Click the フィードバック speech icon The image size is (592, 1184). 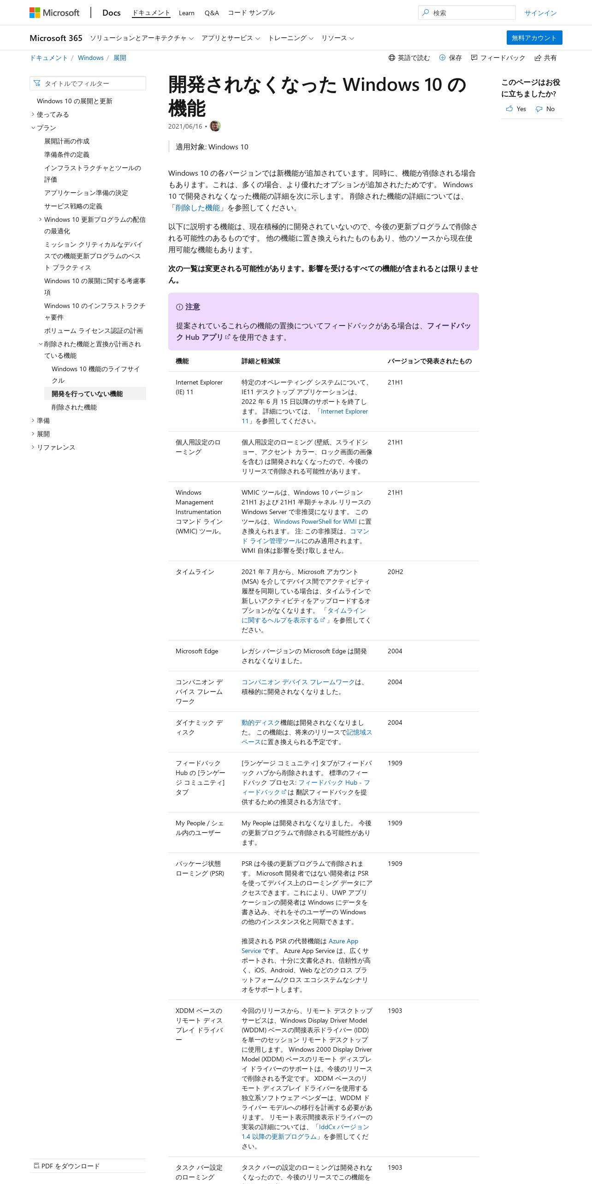pyautogui.click(x=474, y=58)
